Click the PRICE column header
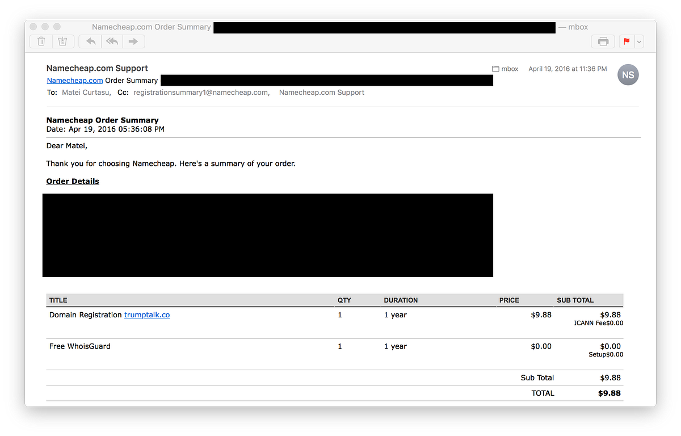The height and width of the screenshot is (436, 681). pyautogui.click(x=509, y=300)
